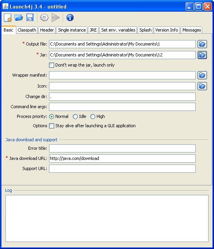
Task: Focus the Change dir field
Action: pyautogui.click(x=122, y=97)
